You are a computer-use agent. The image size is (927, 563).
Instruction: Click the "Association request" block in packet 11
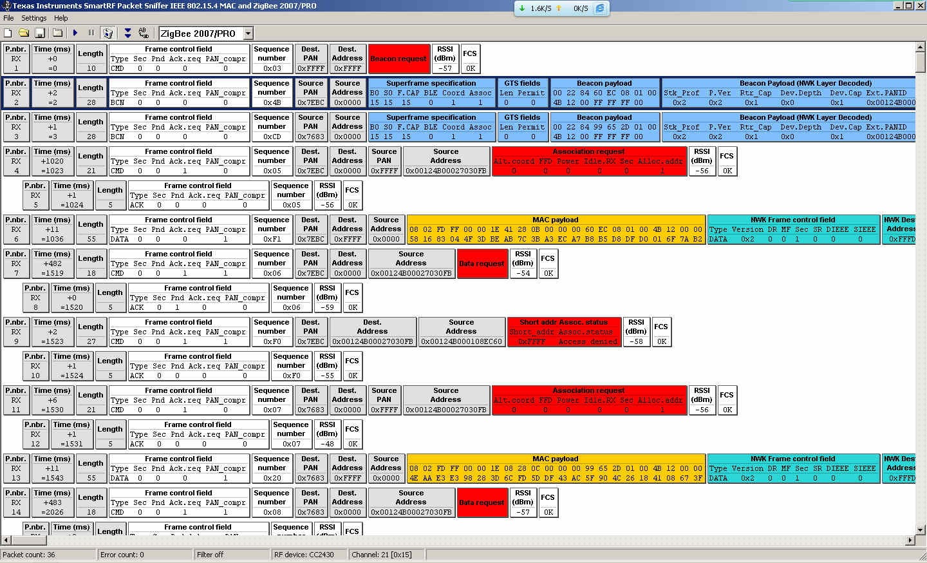(x=588, y=400)
